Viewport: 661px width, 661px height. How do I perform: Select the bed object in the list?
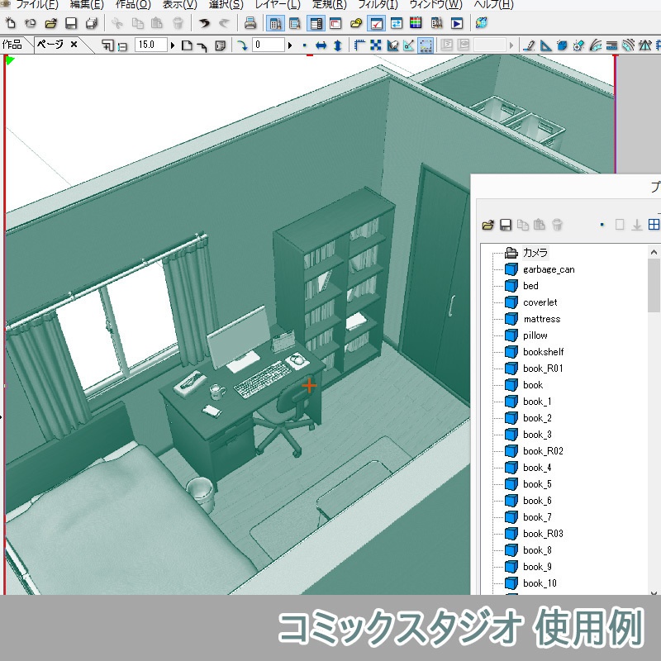tap(531, 286)
